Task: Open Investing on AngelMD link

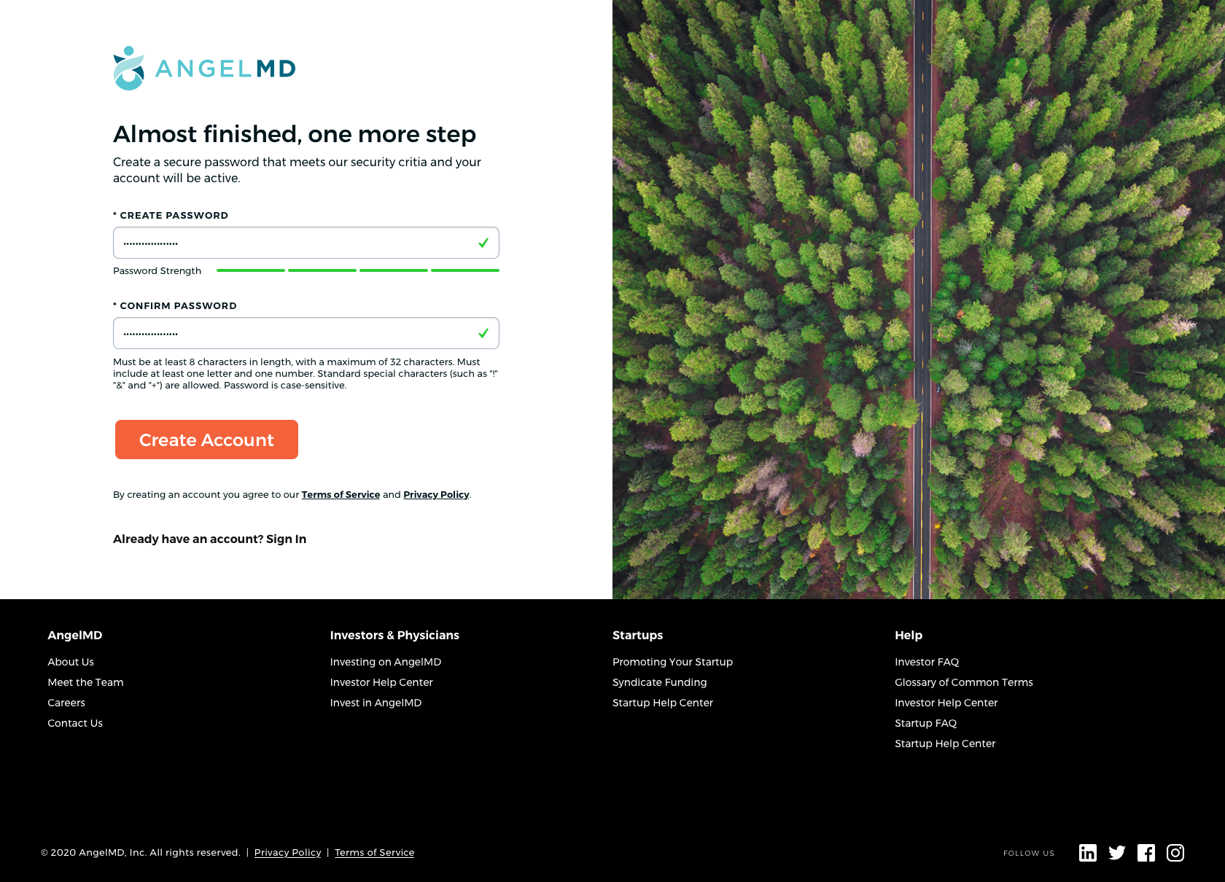Action: click(385, 661)
